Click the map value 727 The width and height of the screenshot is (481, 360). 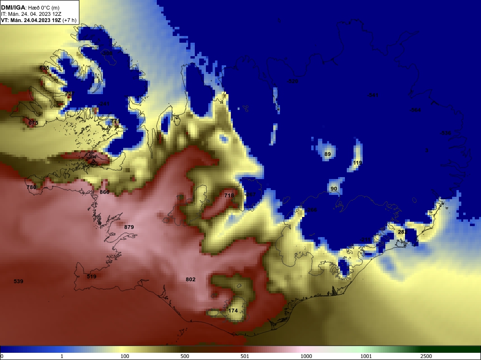[x=70, y=94]
